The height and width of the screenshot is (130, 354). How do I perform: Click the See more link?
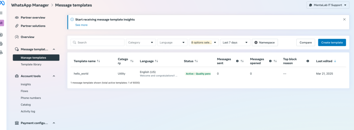pos(81,25)
